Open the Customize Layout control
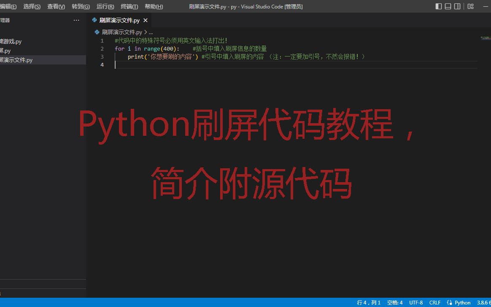This screenshot has height=307, width=491. tap(469, 6)
